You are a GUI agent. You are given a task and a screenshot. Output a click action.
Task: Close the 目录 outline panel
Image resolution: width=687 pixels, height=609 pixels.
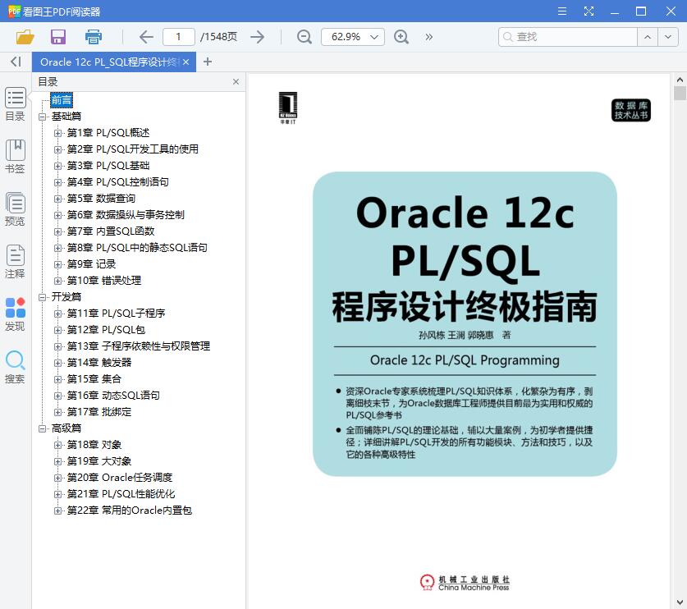(236, 81)
